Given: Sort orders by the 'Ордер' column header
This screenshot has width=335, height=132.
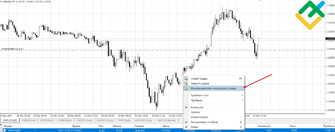Looking at the screenshot, I should coord(19,126).
